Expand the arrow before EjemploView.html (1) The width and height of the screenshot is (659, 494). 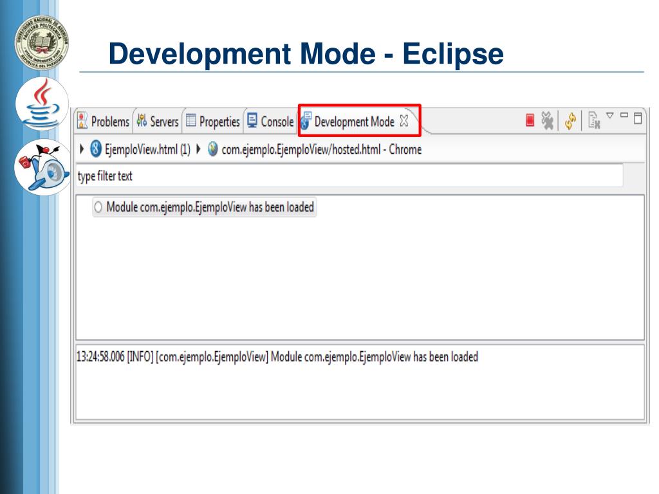(x=82, y=149)
